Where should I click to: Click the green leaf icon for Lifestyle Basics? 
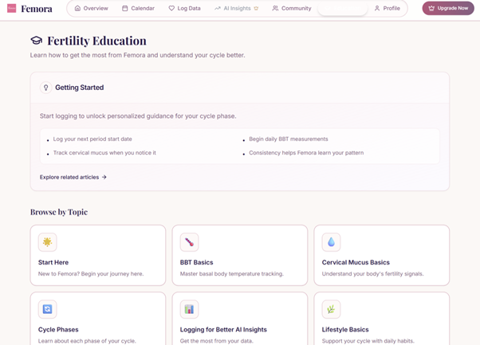click(x=331, y=309)
